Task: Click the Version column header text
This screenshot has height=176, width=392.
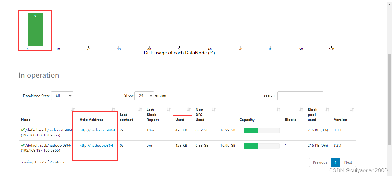Action: click(x=340, y=120)
